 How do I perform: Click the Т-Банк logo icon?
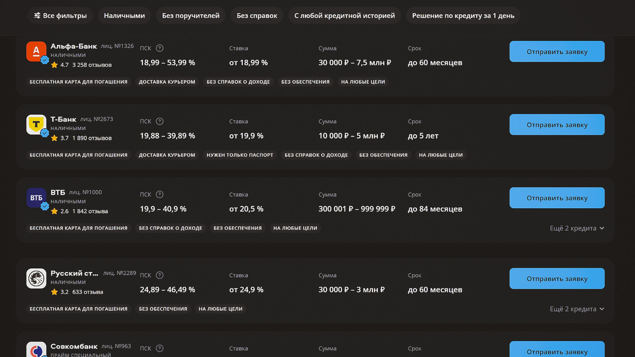click(37, 125)
